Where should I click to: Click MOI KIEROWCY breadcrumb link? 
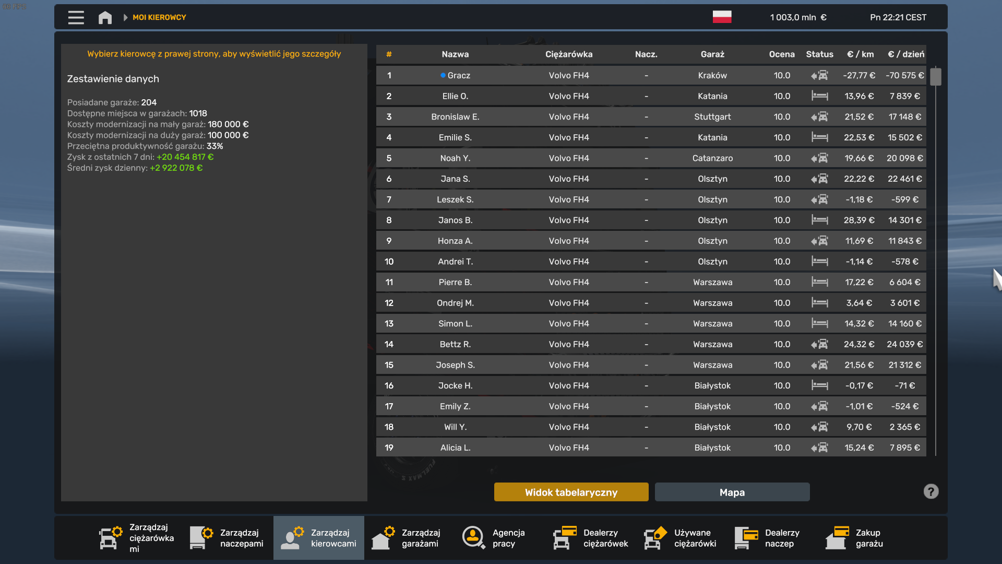pyautogui.click(x=159, y=17)
